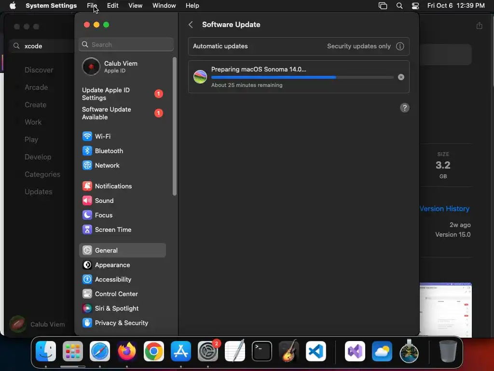This screenshot has width=494, height=371.
Task: Open Visual Studio purple icon in Dock
Action: (x=355, y=351)
